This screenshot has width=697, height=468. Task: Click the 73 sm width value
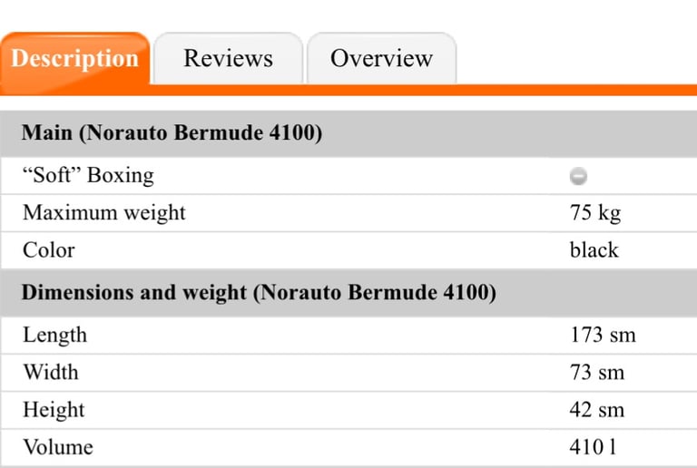point(597,373)
